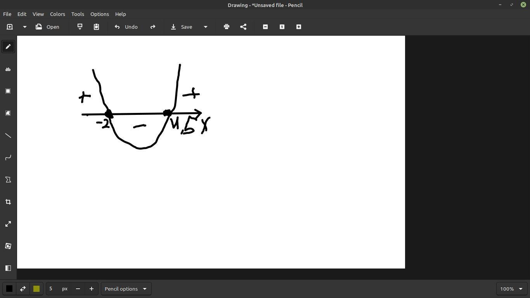
Task: Swap main and secondary colors
Action: click(x=23, y=289)
